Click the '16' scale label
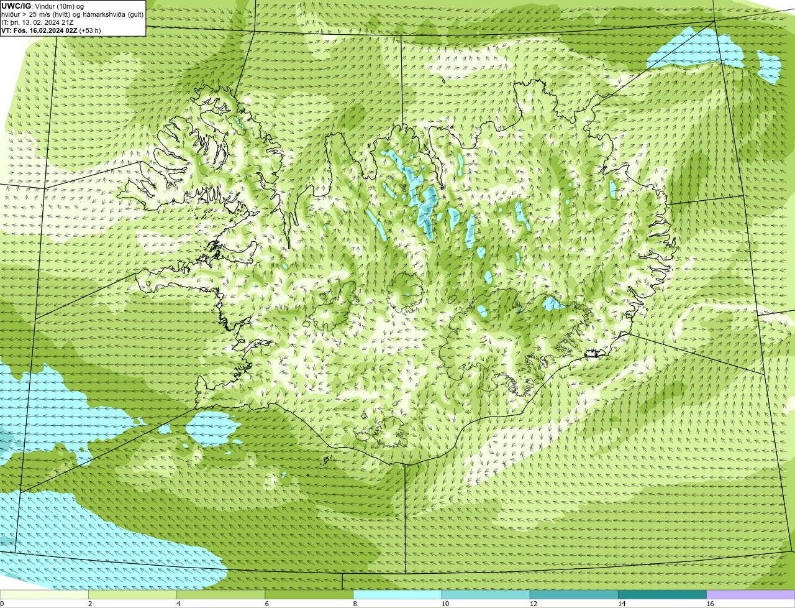795x608 pixels. tap(710, 604)
